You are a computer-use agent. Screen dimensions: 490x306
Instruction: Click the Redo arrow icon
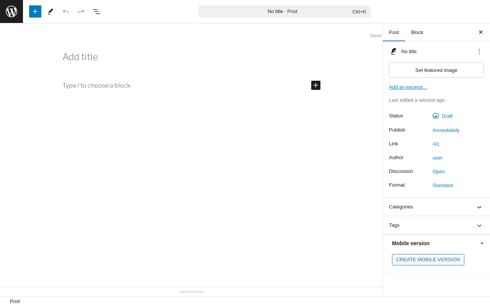click(81, 11)
